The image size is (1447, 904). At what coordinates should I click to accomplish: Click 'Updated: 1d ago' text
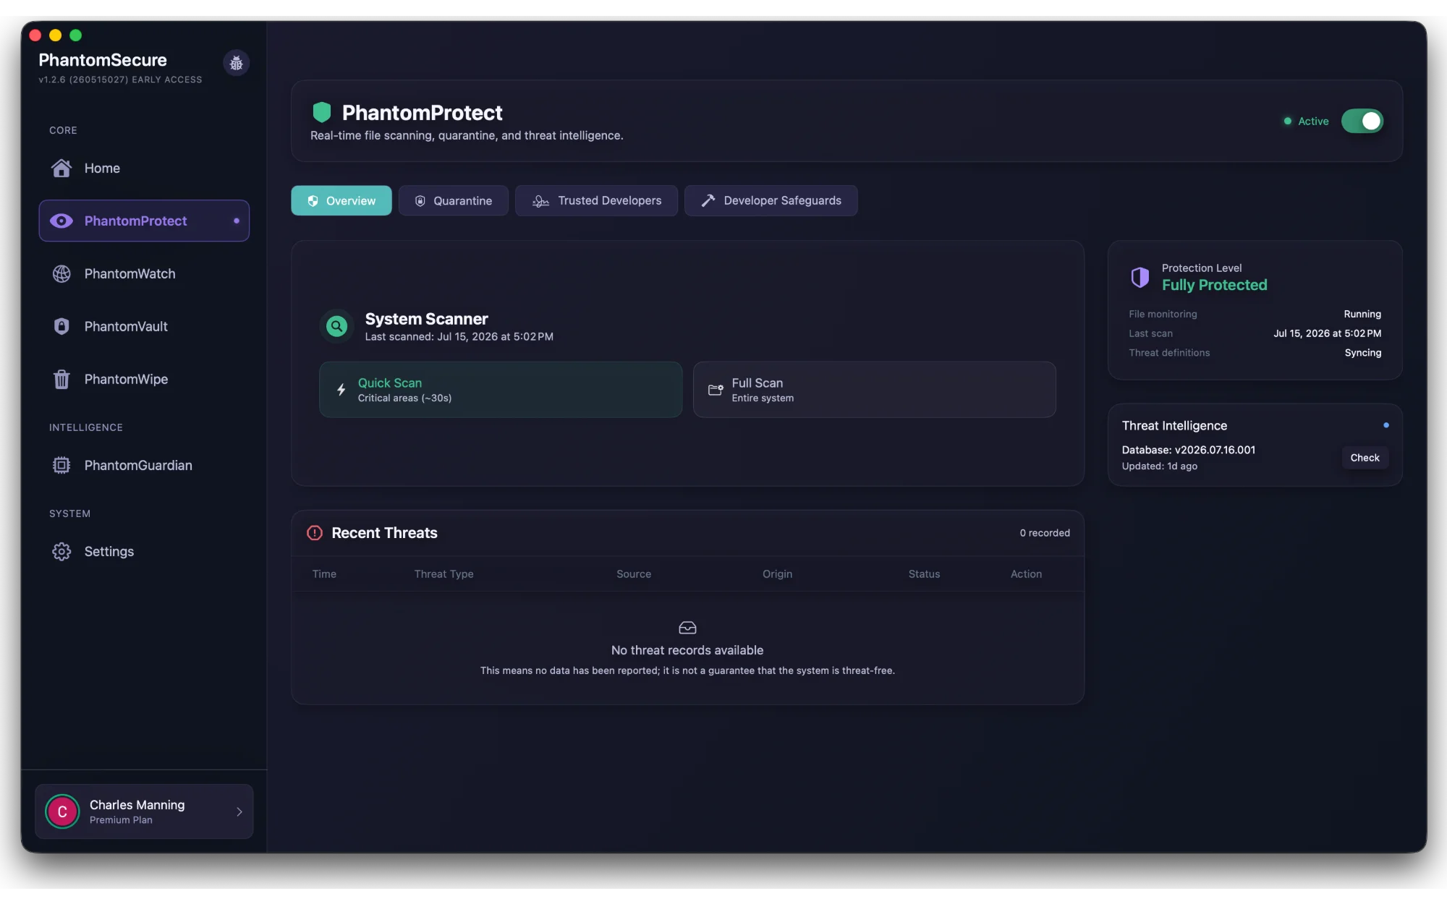tap(1159, 466)
